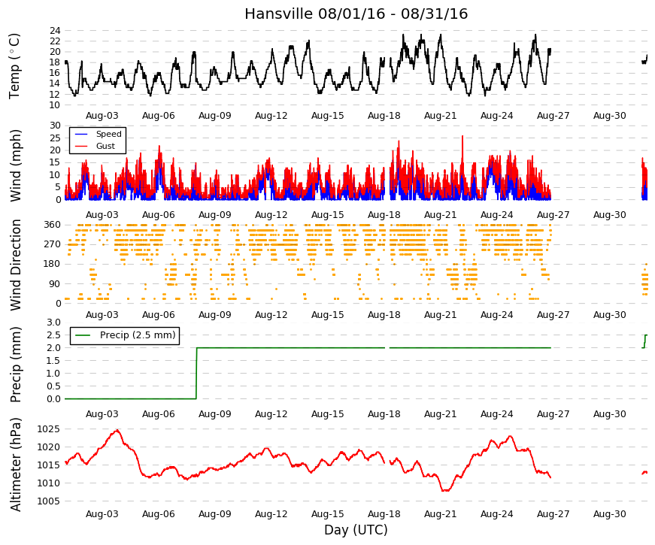Click Aug-30 tick under wind direction chart
655x545 pixels.
[609, 315]
